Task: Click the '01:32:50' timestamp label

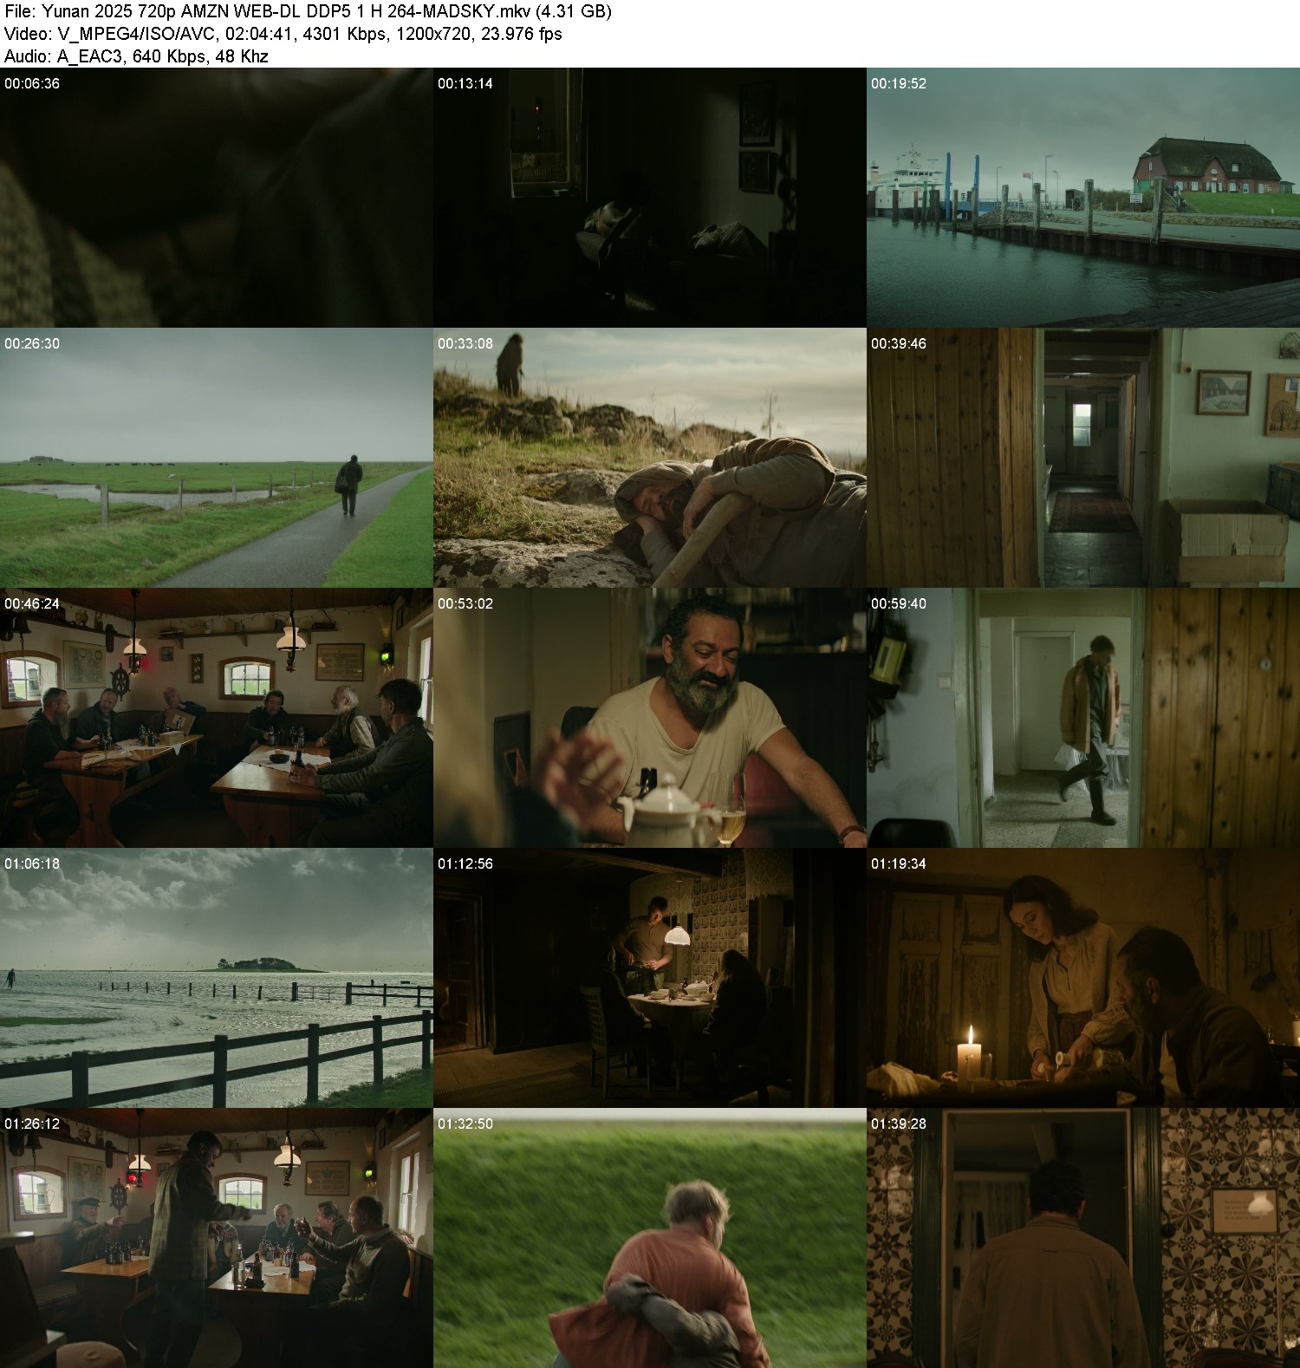Action: point(465,1124)
